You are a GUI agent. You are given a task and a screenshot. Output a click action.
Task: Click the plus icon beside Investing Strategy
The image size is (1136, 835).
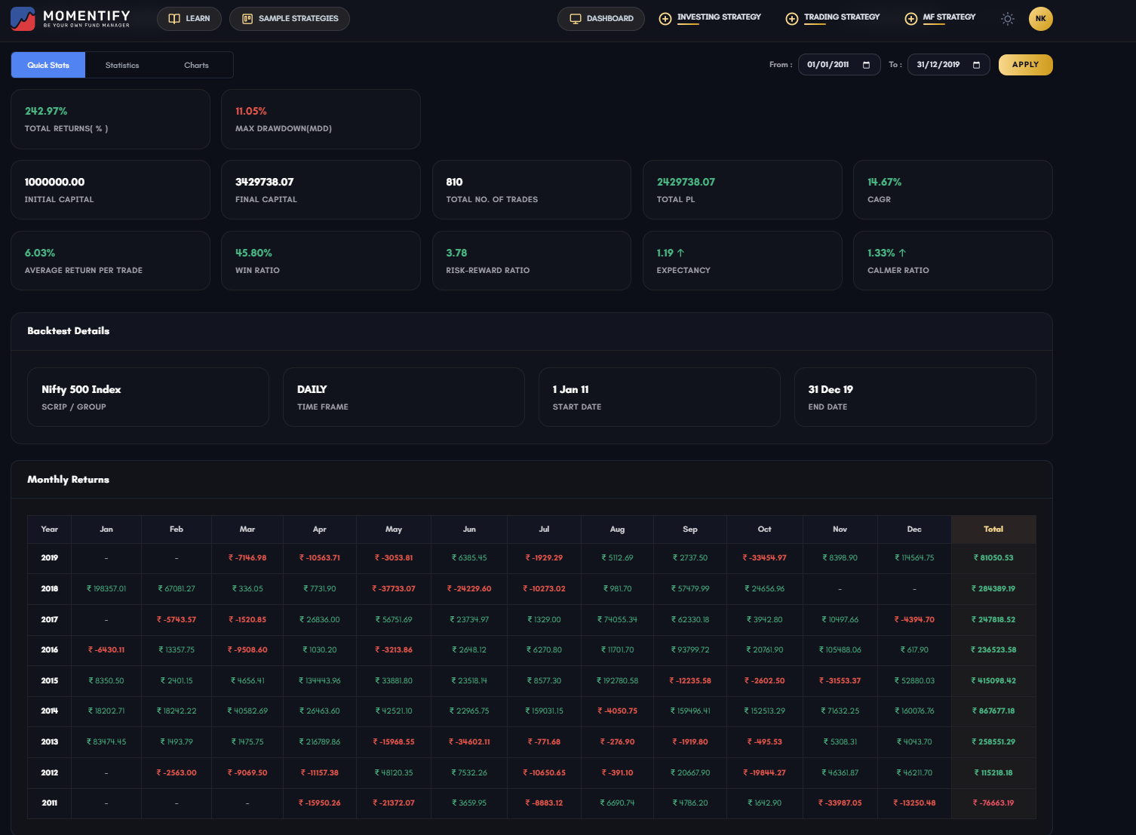tap(665, 19)
